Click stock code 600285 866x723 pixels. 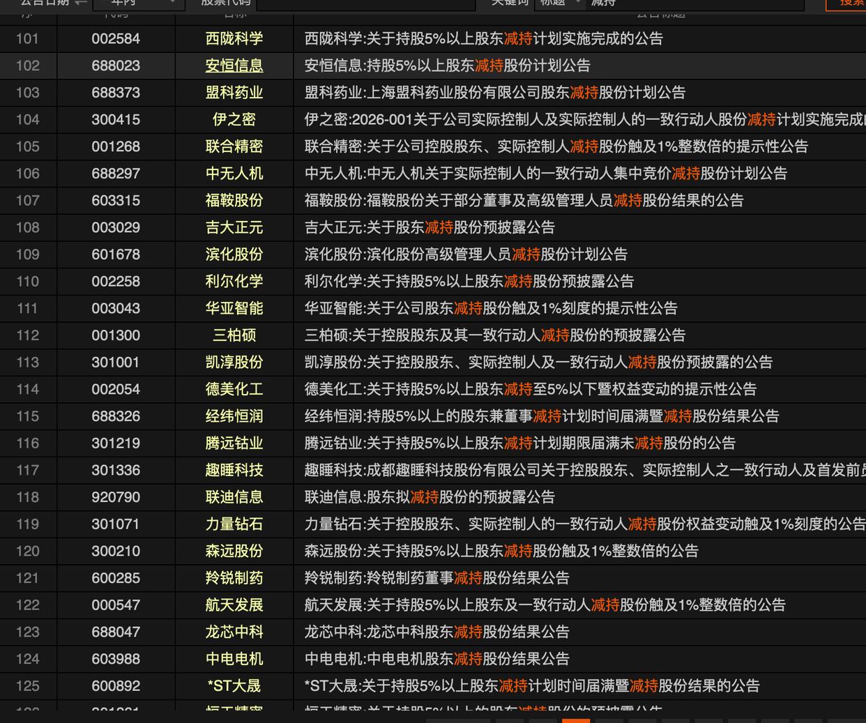116,578
